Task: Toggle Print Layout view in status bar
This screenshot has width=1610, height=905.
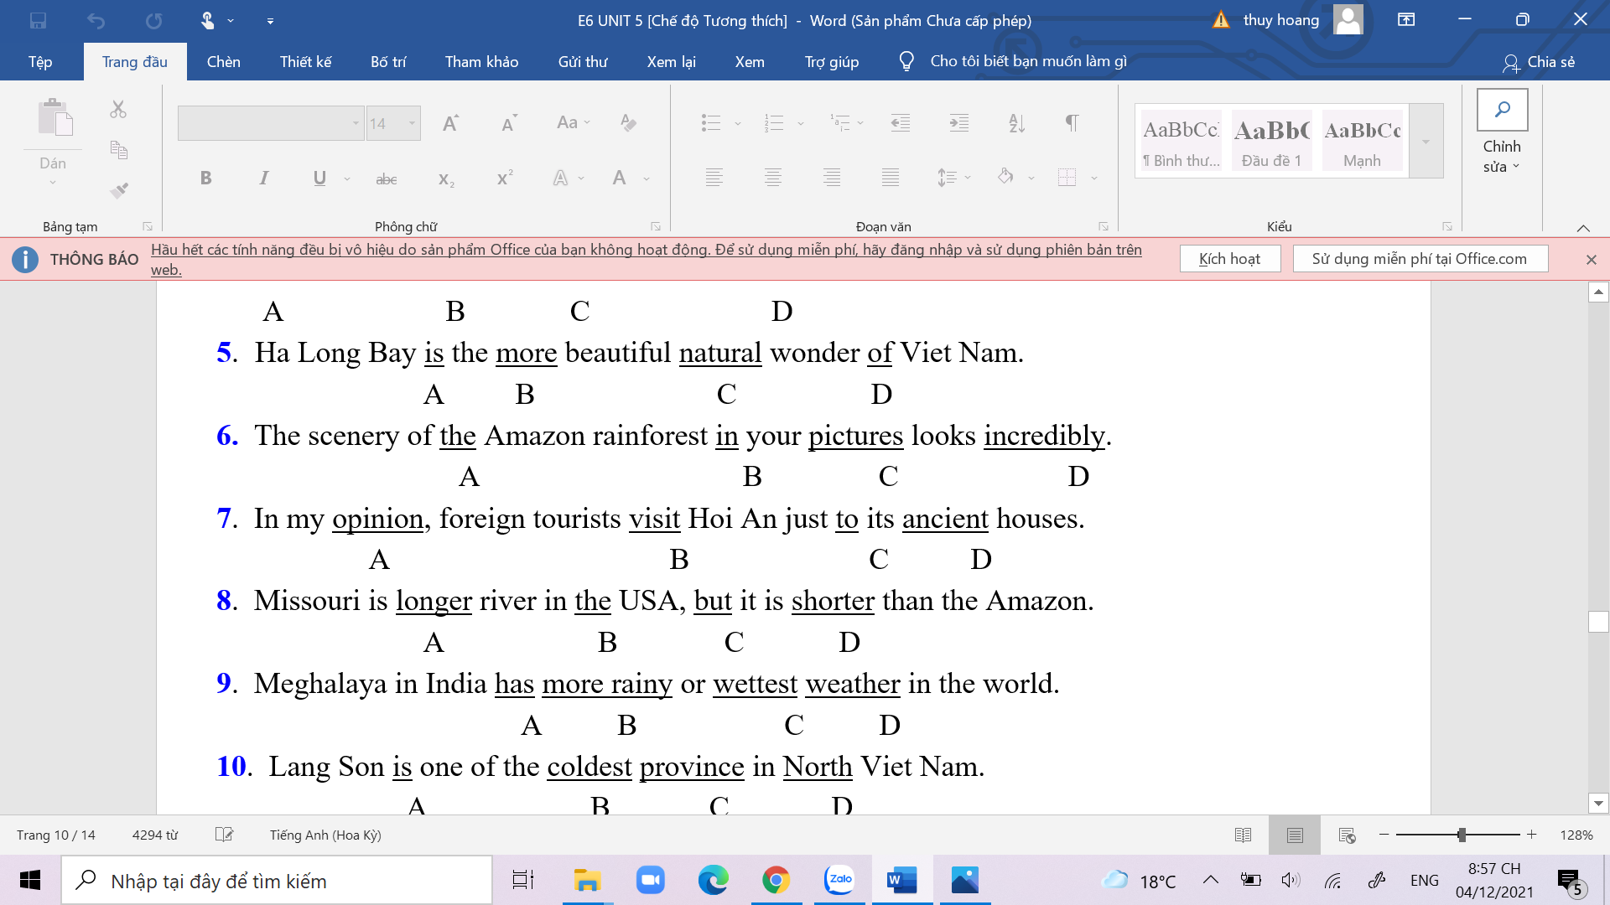Action: coord(1295,835)
